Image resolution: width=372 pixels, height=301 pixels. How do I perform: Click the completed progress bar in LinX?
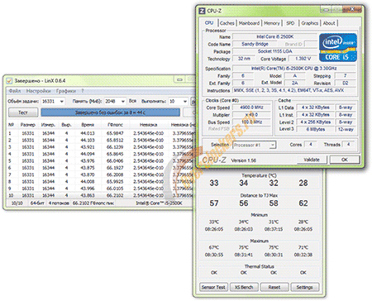tap(110, 112)
